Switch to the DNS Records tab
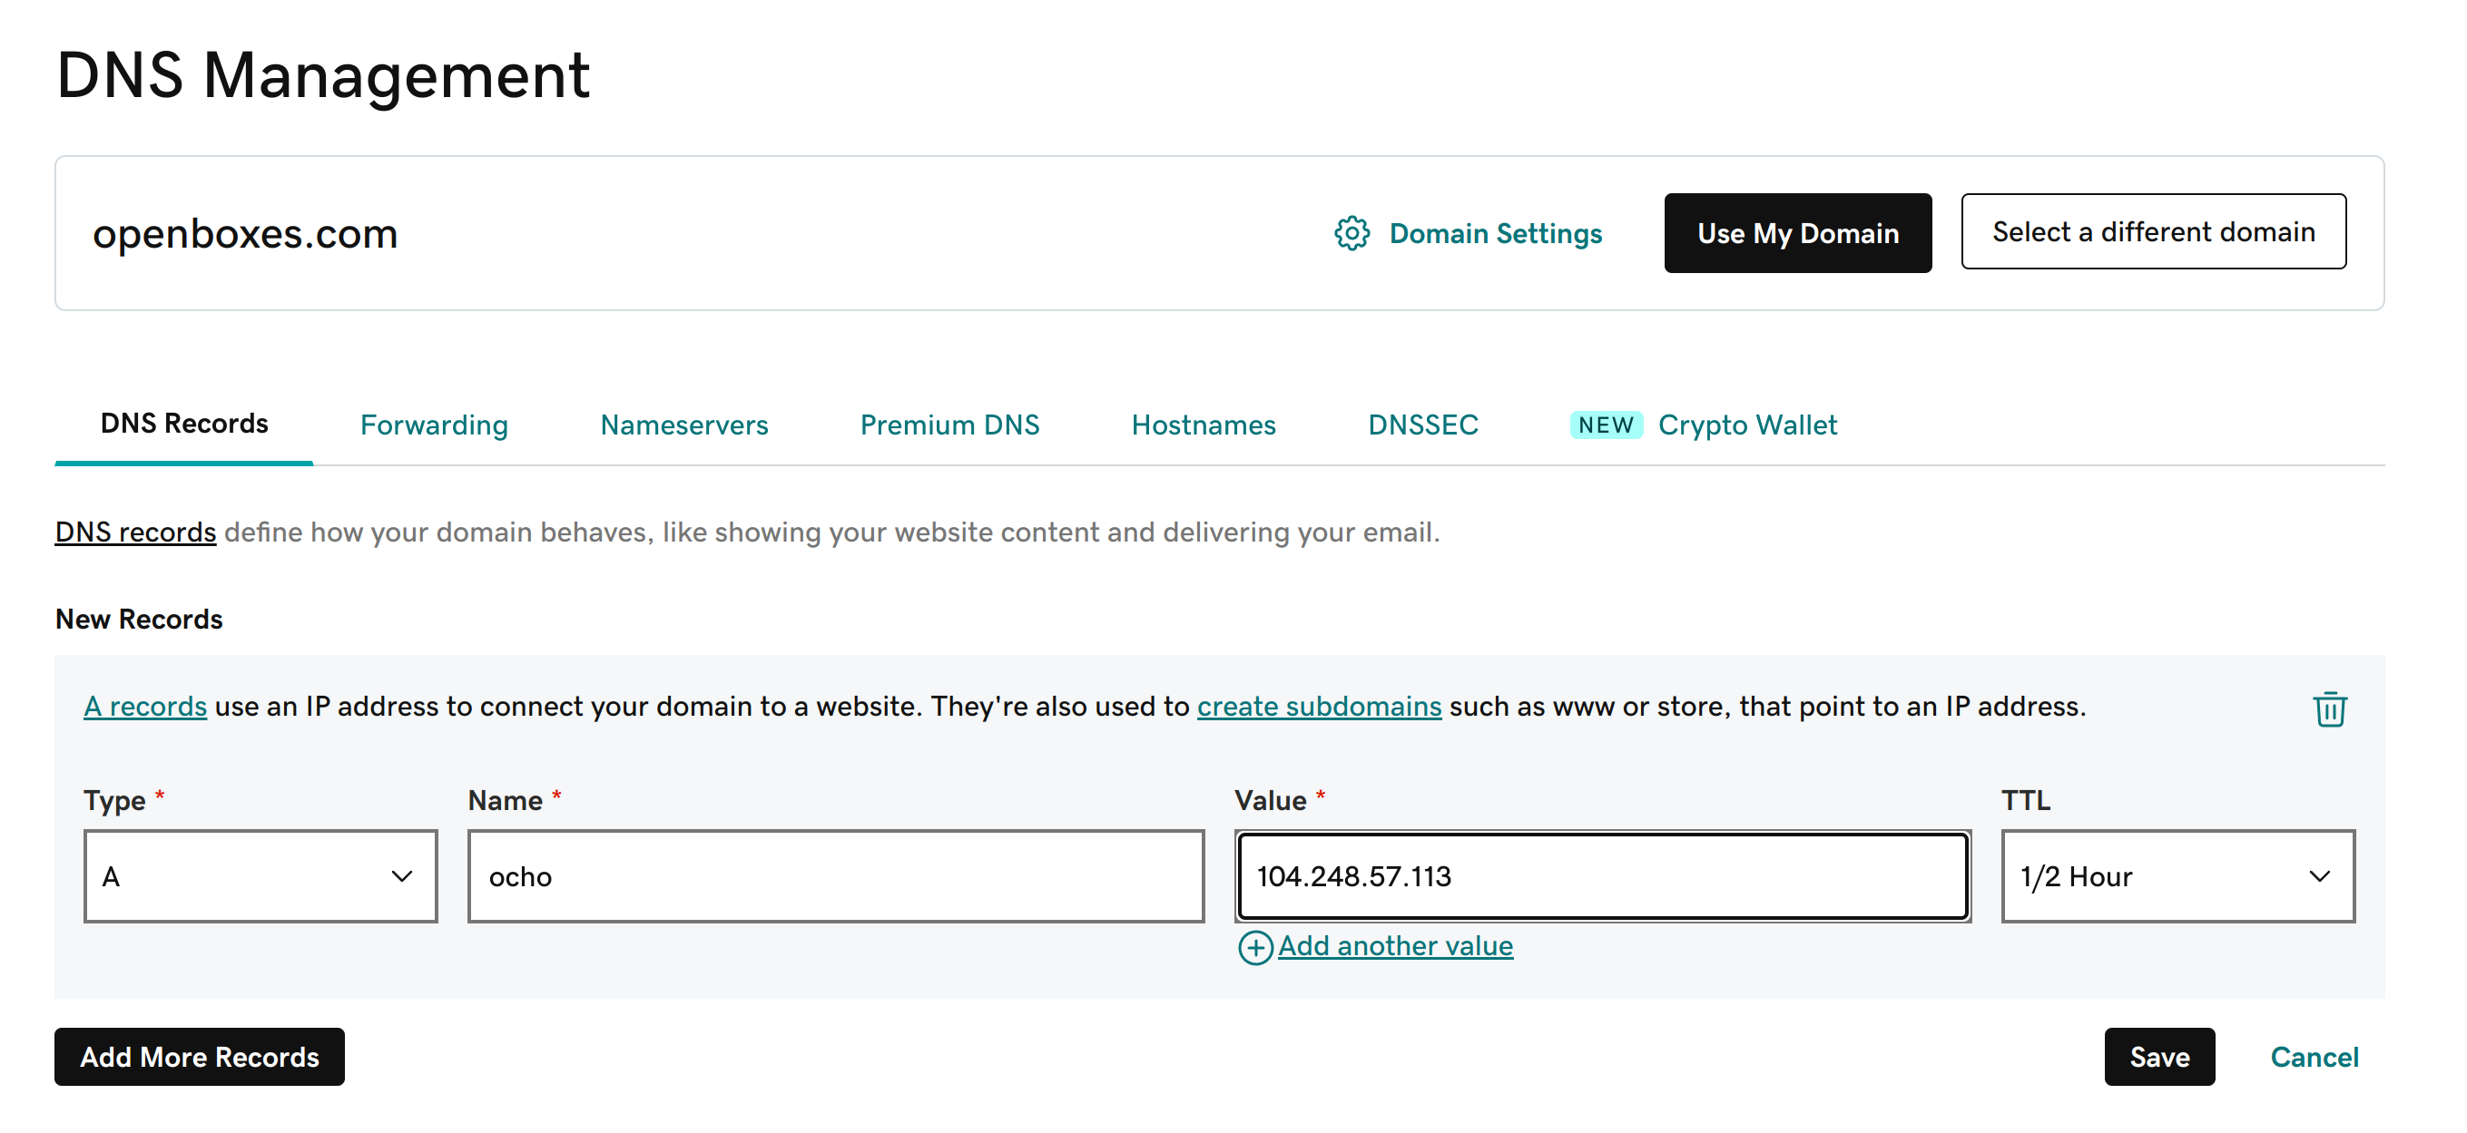 click(184, 424)
